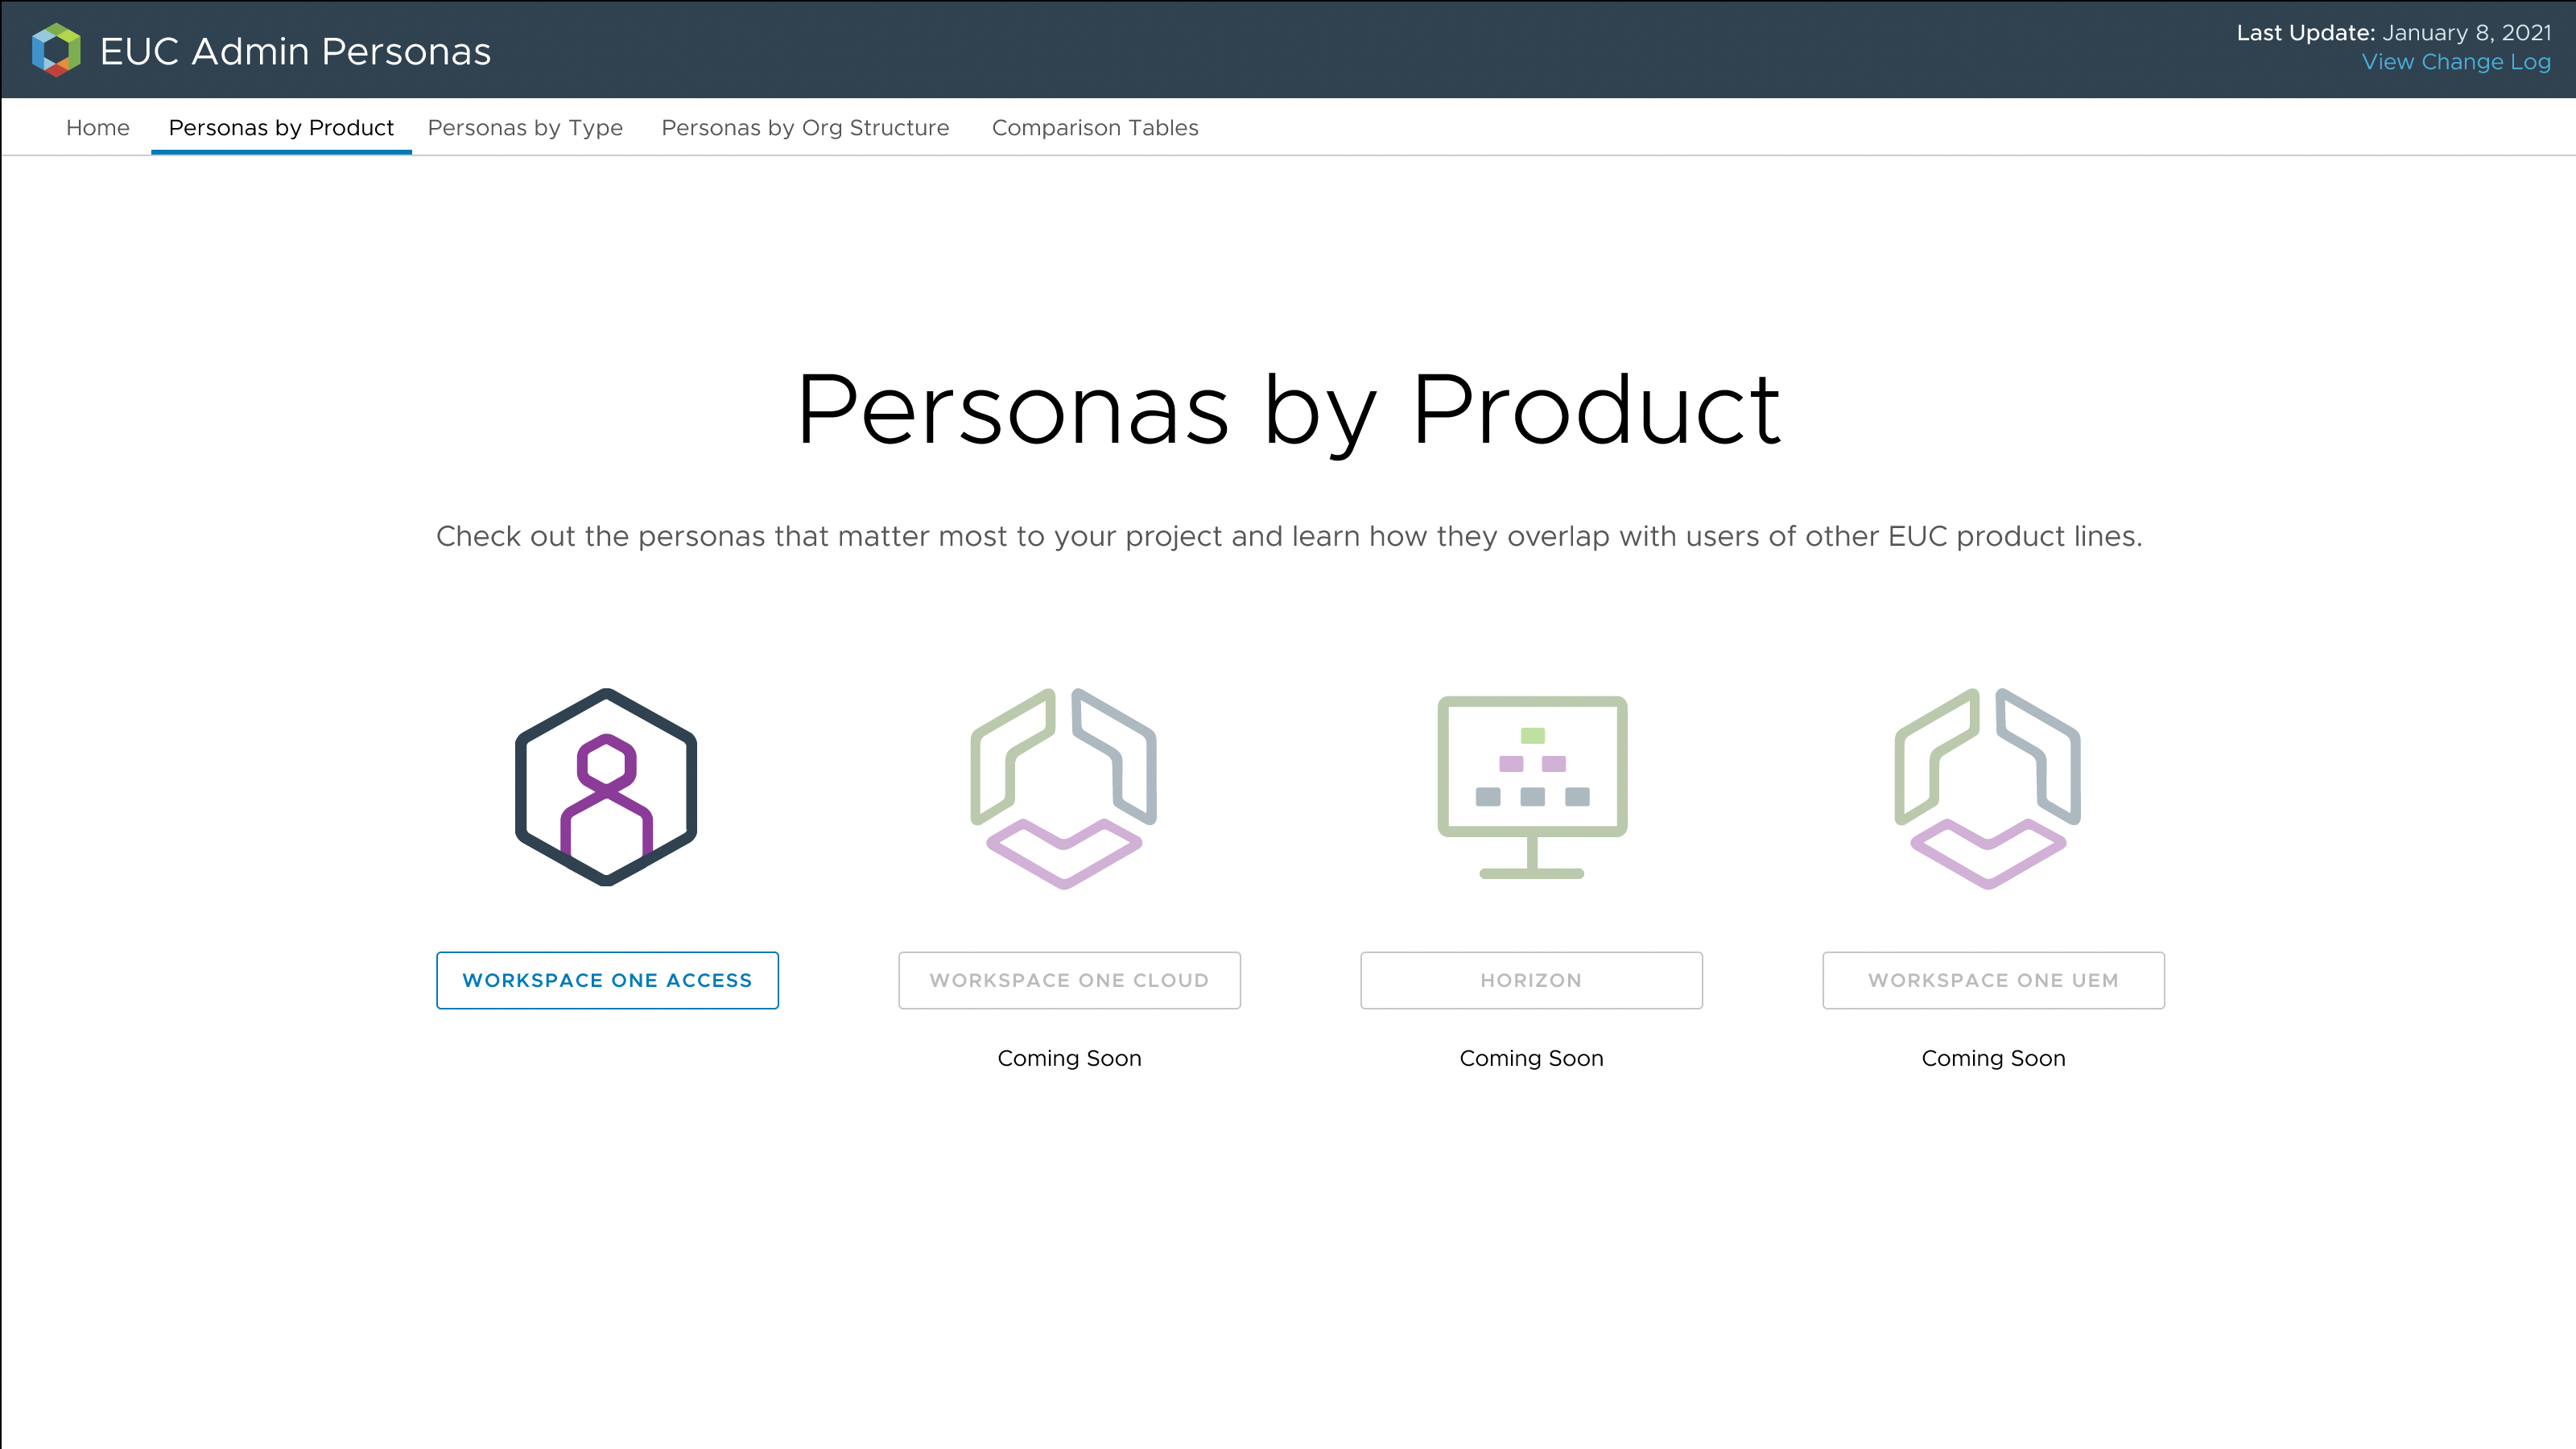Click Coming Soon under Workspace ONE UEM
The image size is (2576, 1449).
click(1993, 1058)
